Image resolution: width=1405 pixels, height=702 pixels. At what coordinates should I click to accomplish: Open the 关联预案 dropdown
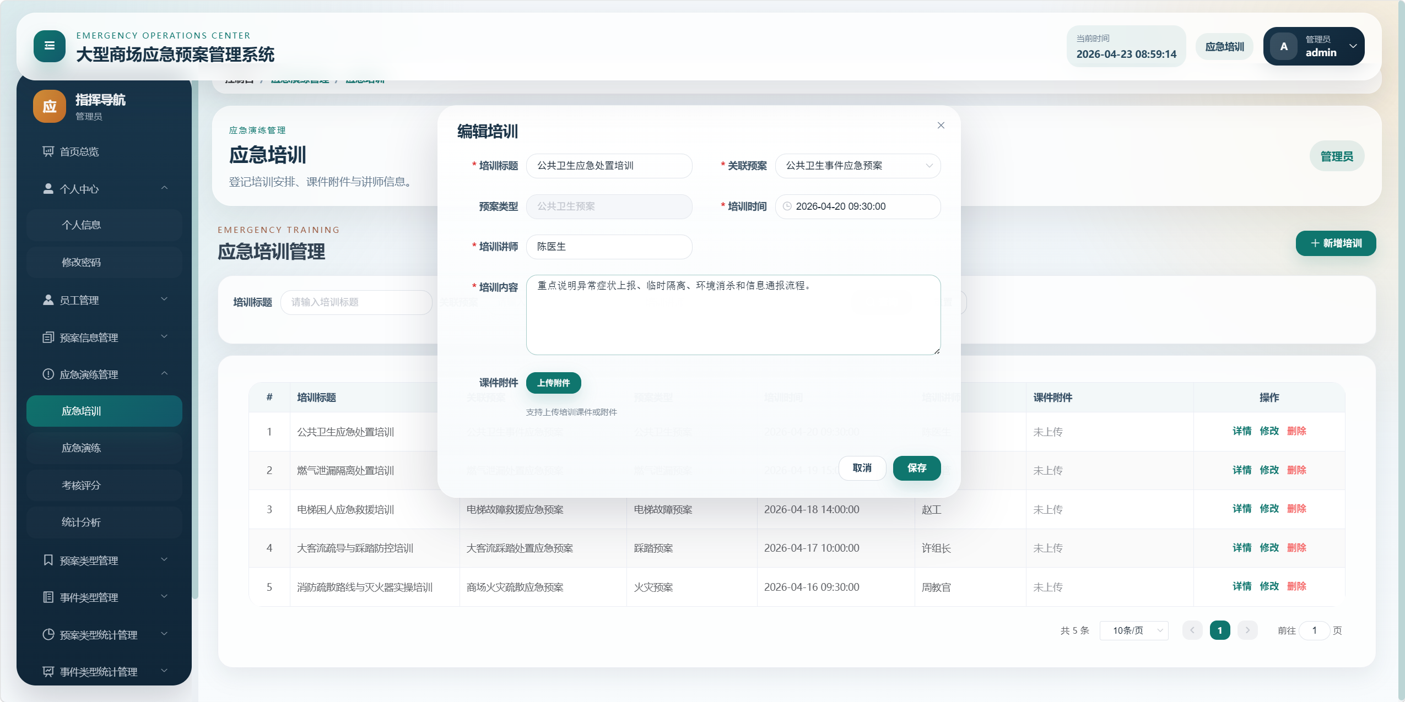pos(857,166)
